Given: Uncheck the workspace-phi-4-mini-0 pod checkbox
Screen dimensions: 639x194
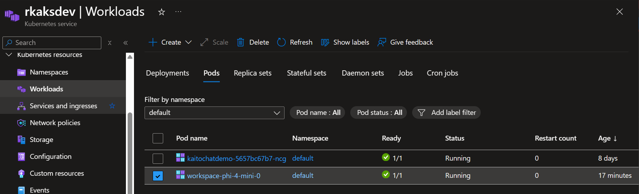Looking at the screenshot, I should click(x=158, y=176).
